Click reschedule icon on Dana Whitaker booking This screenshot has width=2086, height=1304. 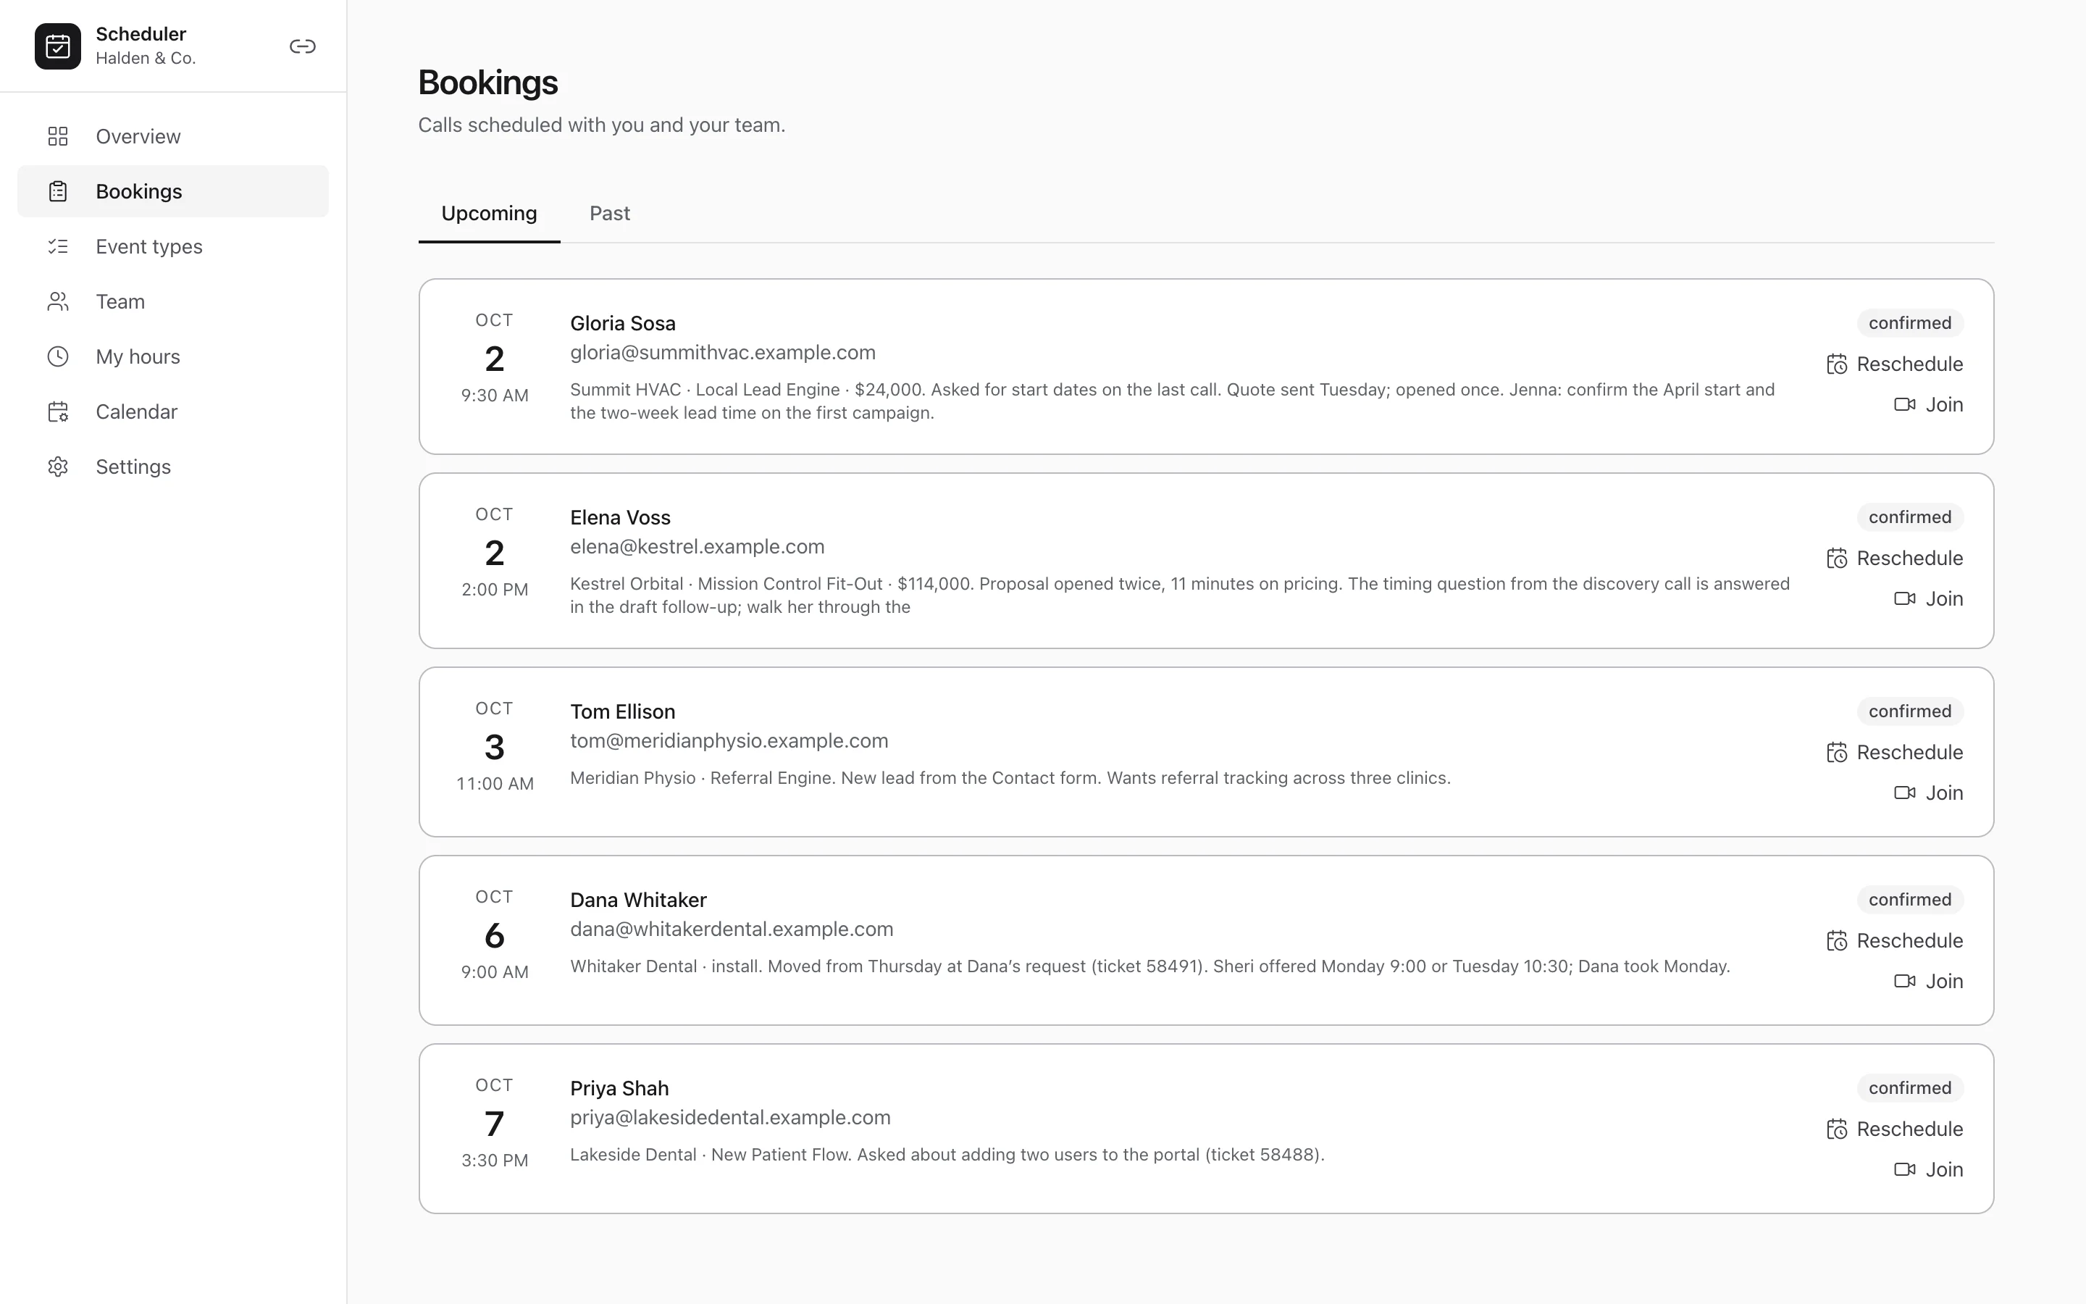coord(1837,941)
